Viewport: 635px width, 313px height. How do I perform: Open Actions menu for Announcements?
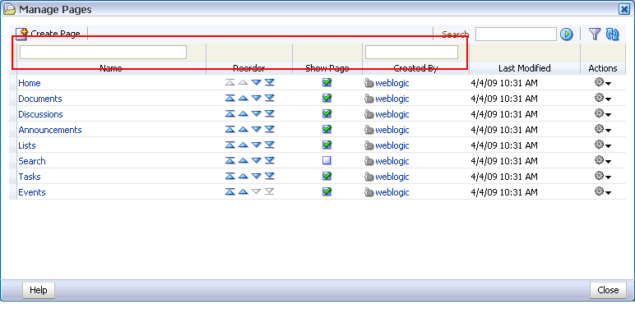click(603, 130)
